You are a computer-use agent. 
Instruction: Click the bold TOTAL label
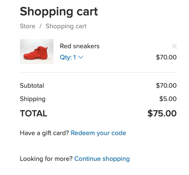click(33, 113)
